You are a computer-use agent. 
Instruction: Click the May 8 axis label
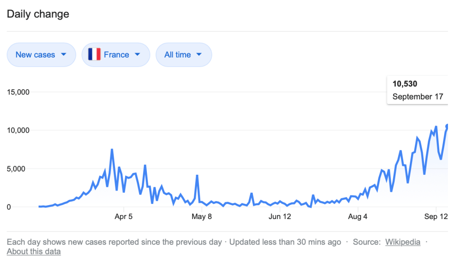point(201,216)
